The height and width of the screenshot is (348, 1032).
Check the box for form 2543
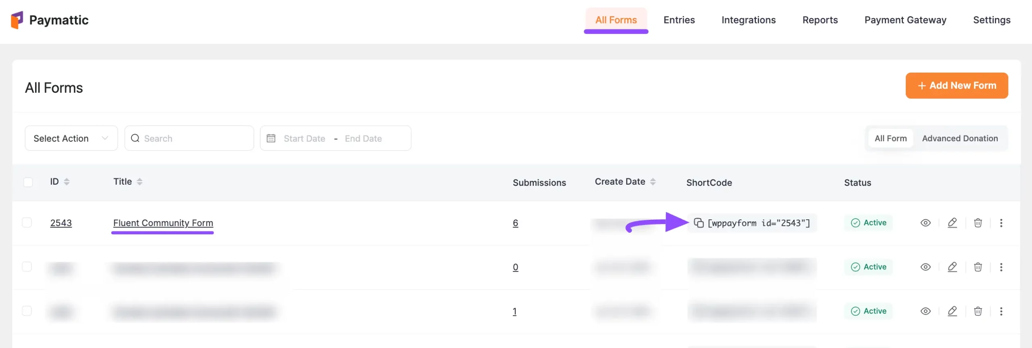pos(27,223)
